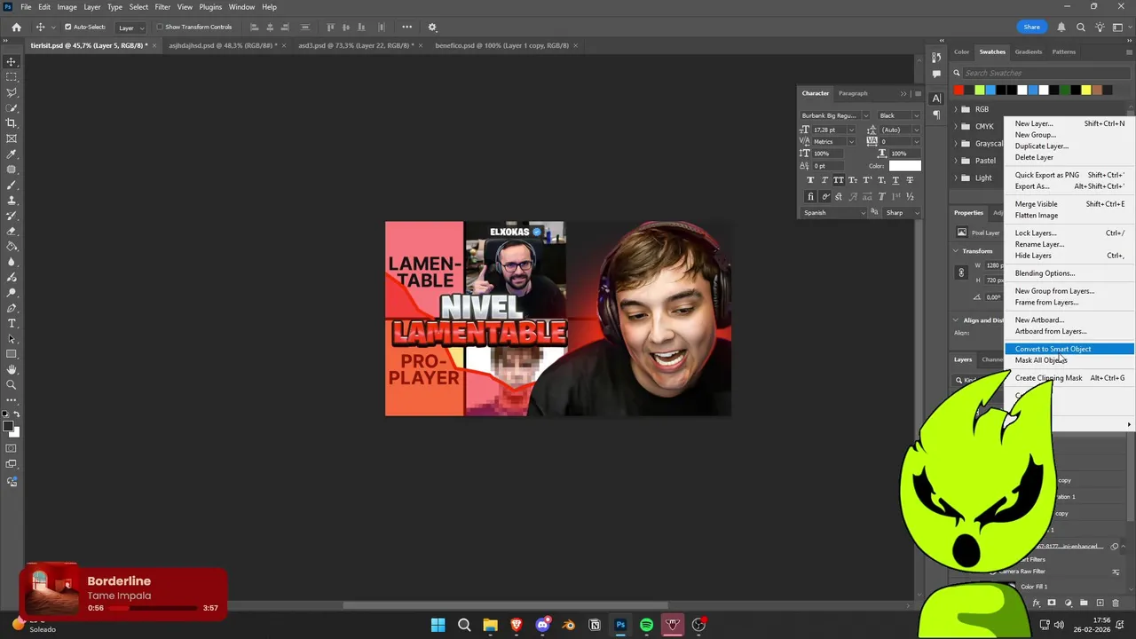The height and width of the screenshot is (639, 1136).
Task: Toggle Underline in Character panel
Action: pyautogui.click(x=895, y=180)
